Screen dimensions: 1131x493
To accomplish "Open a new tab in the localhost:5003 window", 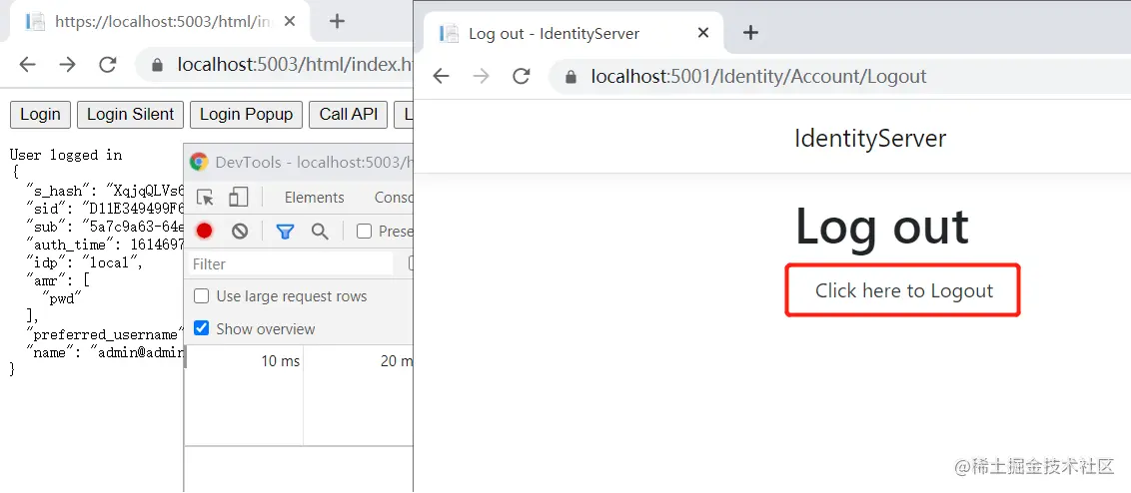I will (336, 21).
